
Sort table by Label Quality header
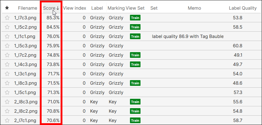coord(242,8)
